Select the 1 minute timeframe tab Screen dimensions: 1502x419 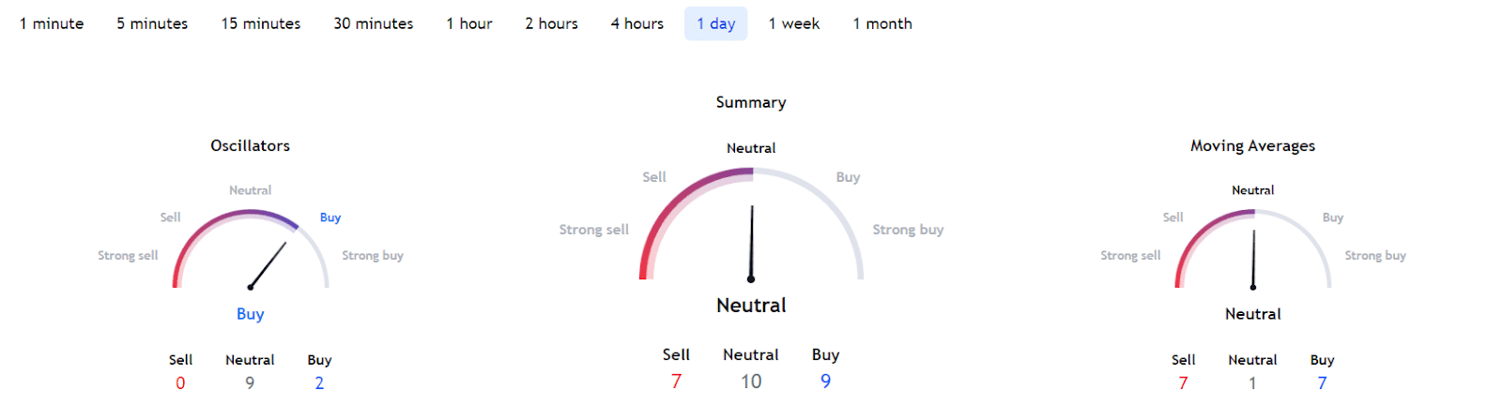point(52,23)
